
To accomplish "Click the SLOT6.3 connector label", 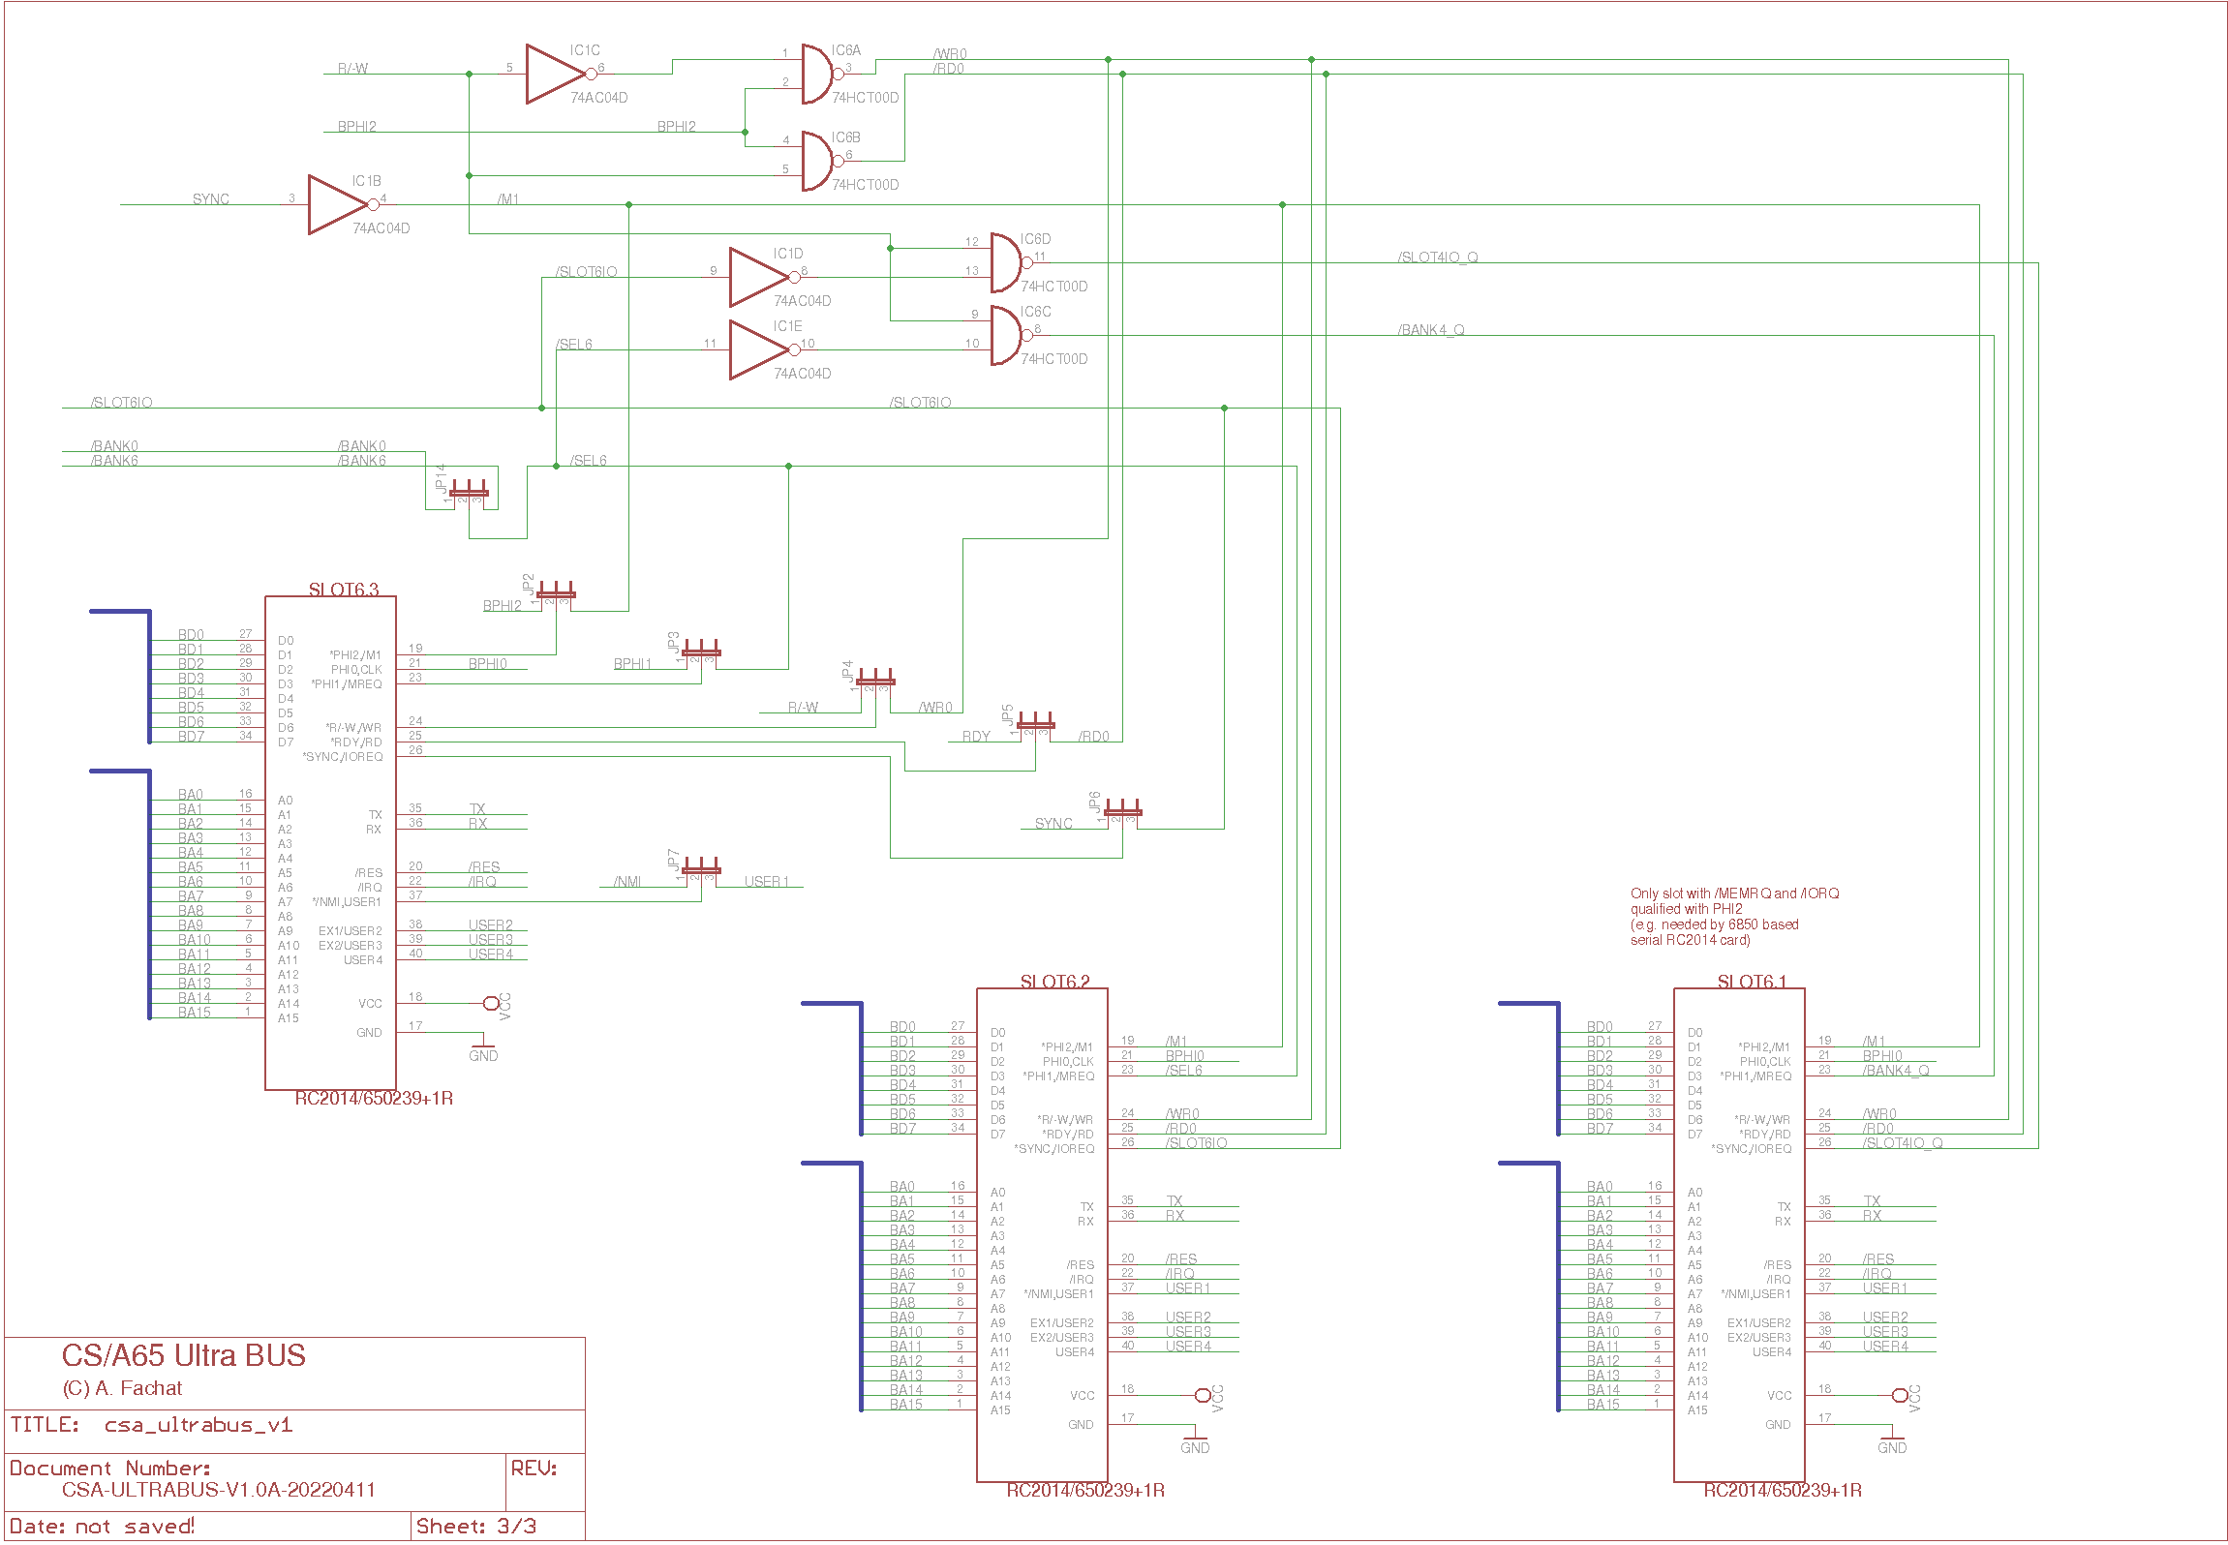I will pyautogui.click(x=343, y=589).
